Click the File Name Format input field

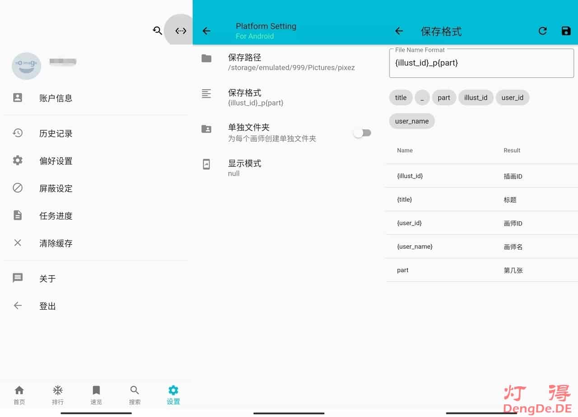[481, 64]
